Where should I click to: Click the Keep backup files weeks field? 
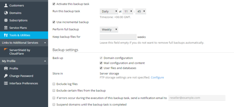[x=118, y=37]
